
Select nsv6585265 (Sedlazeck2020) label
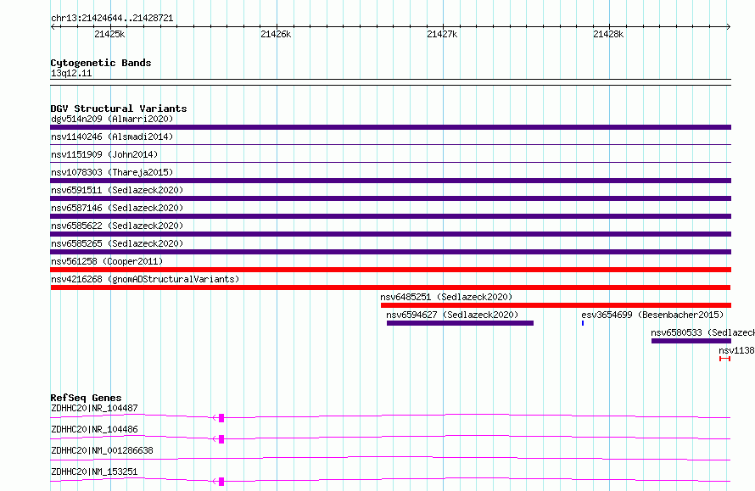point(117,243)
